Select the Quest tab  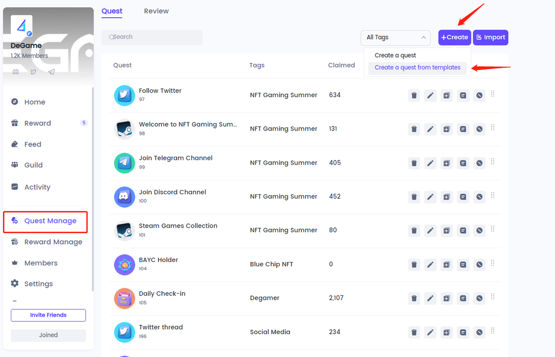(x=112, y=11)
